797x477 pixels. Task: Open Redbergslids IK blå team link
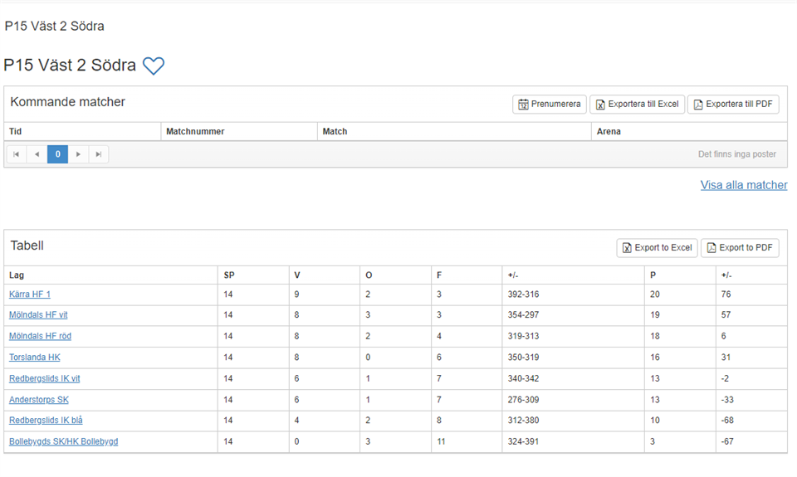tap(46, 421)
